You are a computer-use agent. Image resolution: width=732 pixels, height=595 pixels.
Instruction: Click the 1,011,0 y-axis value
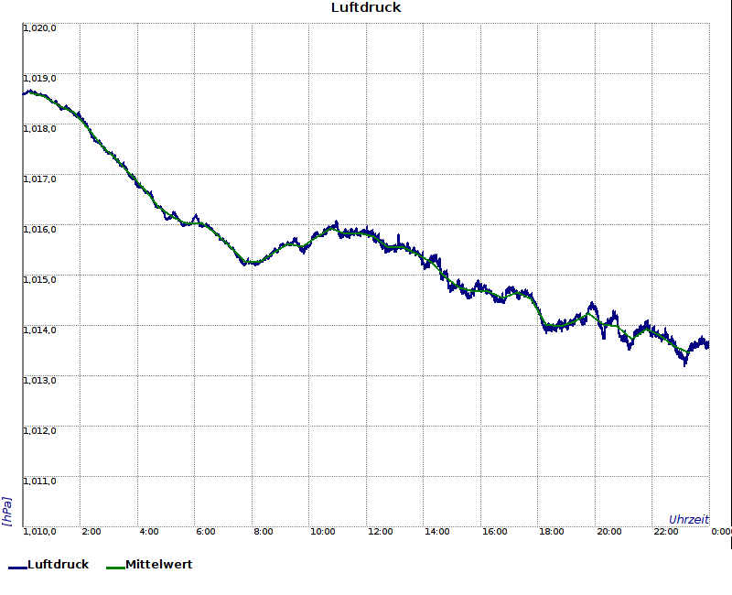click(x=39, y=481)
